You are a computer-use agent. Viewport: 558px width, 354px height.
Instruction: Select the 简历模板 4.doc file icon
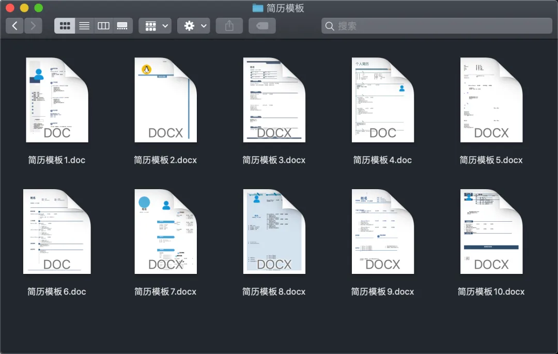382,100
